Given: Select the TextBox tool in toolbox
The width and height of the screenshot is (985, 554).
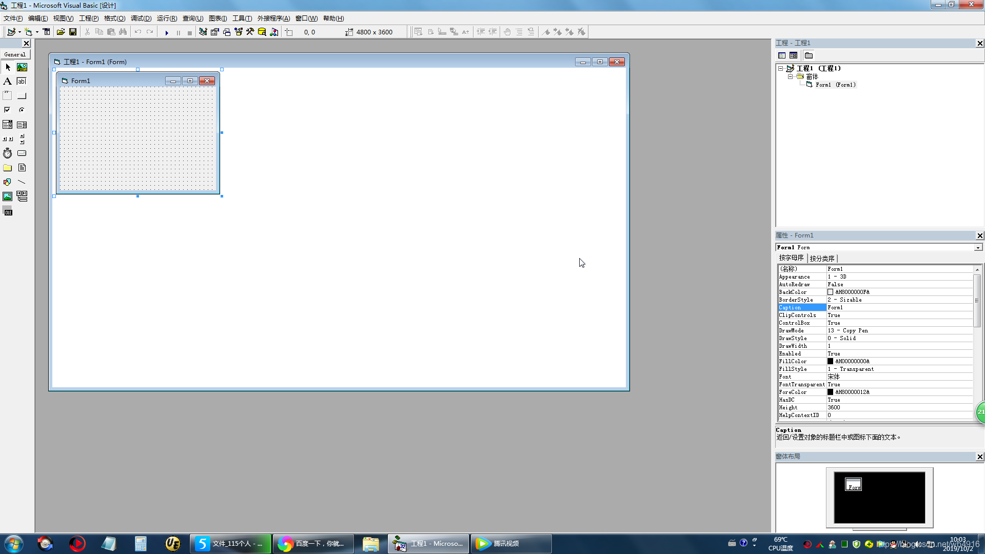Looking at the screenshot, I should [22, 81].
